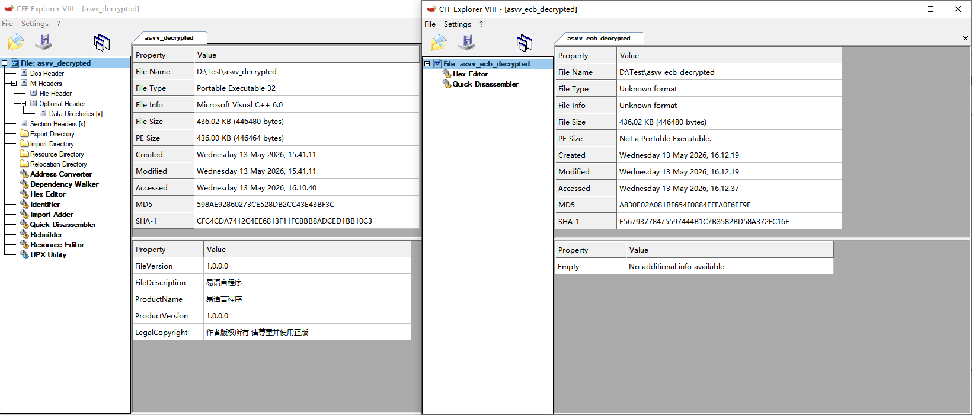Collapse File: asvv_ecb_decrypted root node

click(427, 64)
